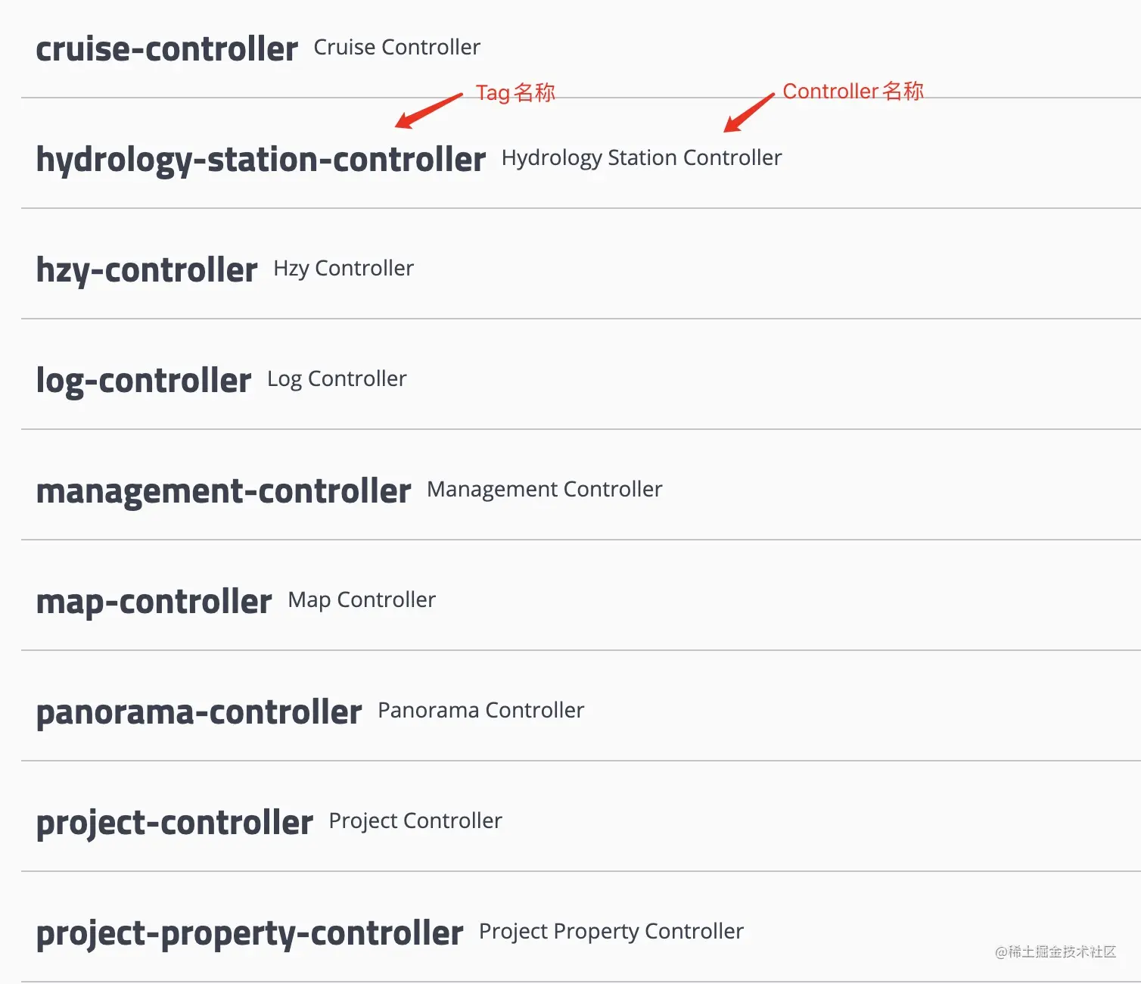Click the "Hydrology Station Controller" description text
This screenshot has width=1141, height=984.
pyautogui.click(x=641, y=158)
